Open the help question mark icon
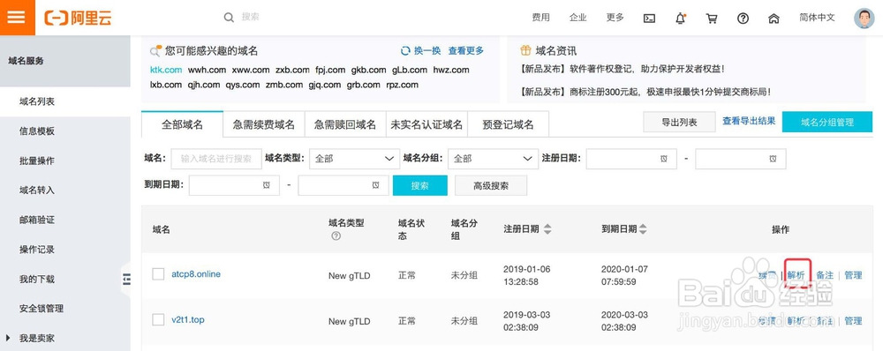 coord(743,18)
